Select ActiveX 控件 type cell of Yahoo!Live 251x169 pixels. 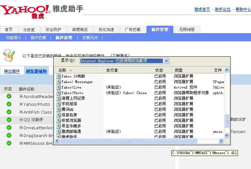point(185,87)
